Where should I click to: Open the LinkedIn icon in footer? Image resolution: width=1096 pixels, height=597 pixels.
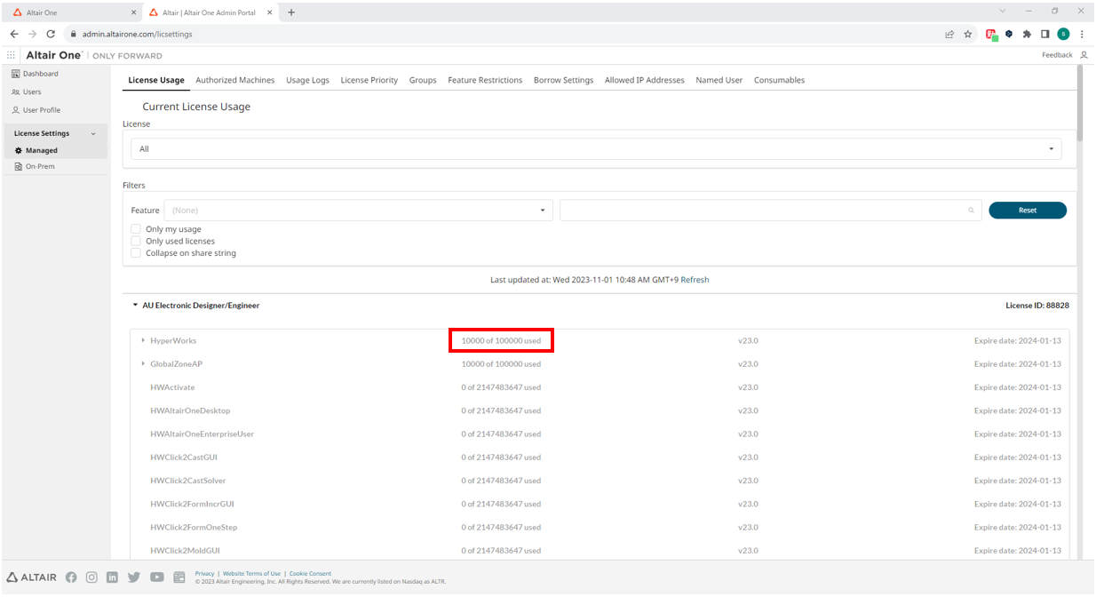pos(112,577)
